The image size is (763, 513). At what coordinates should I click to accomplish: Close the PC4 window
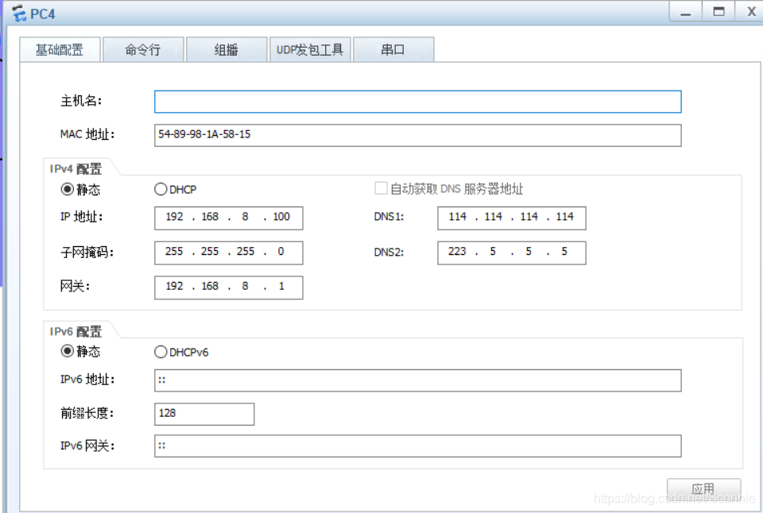point(751,12)
